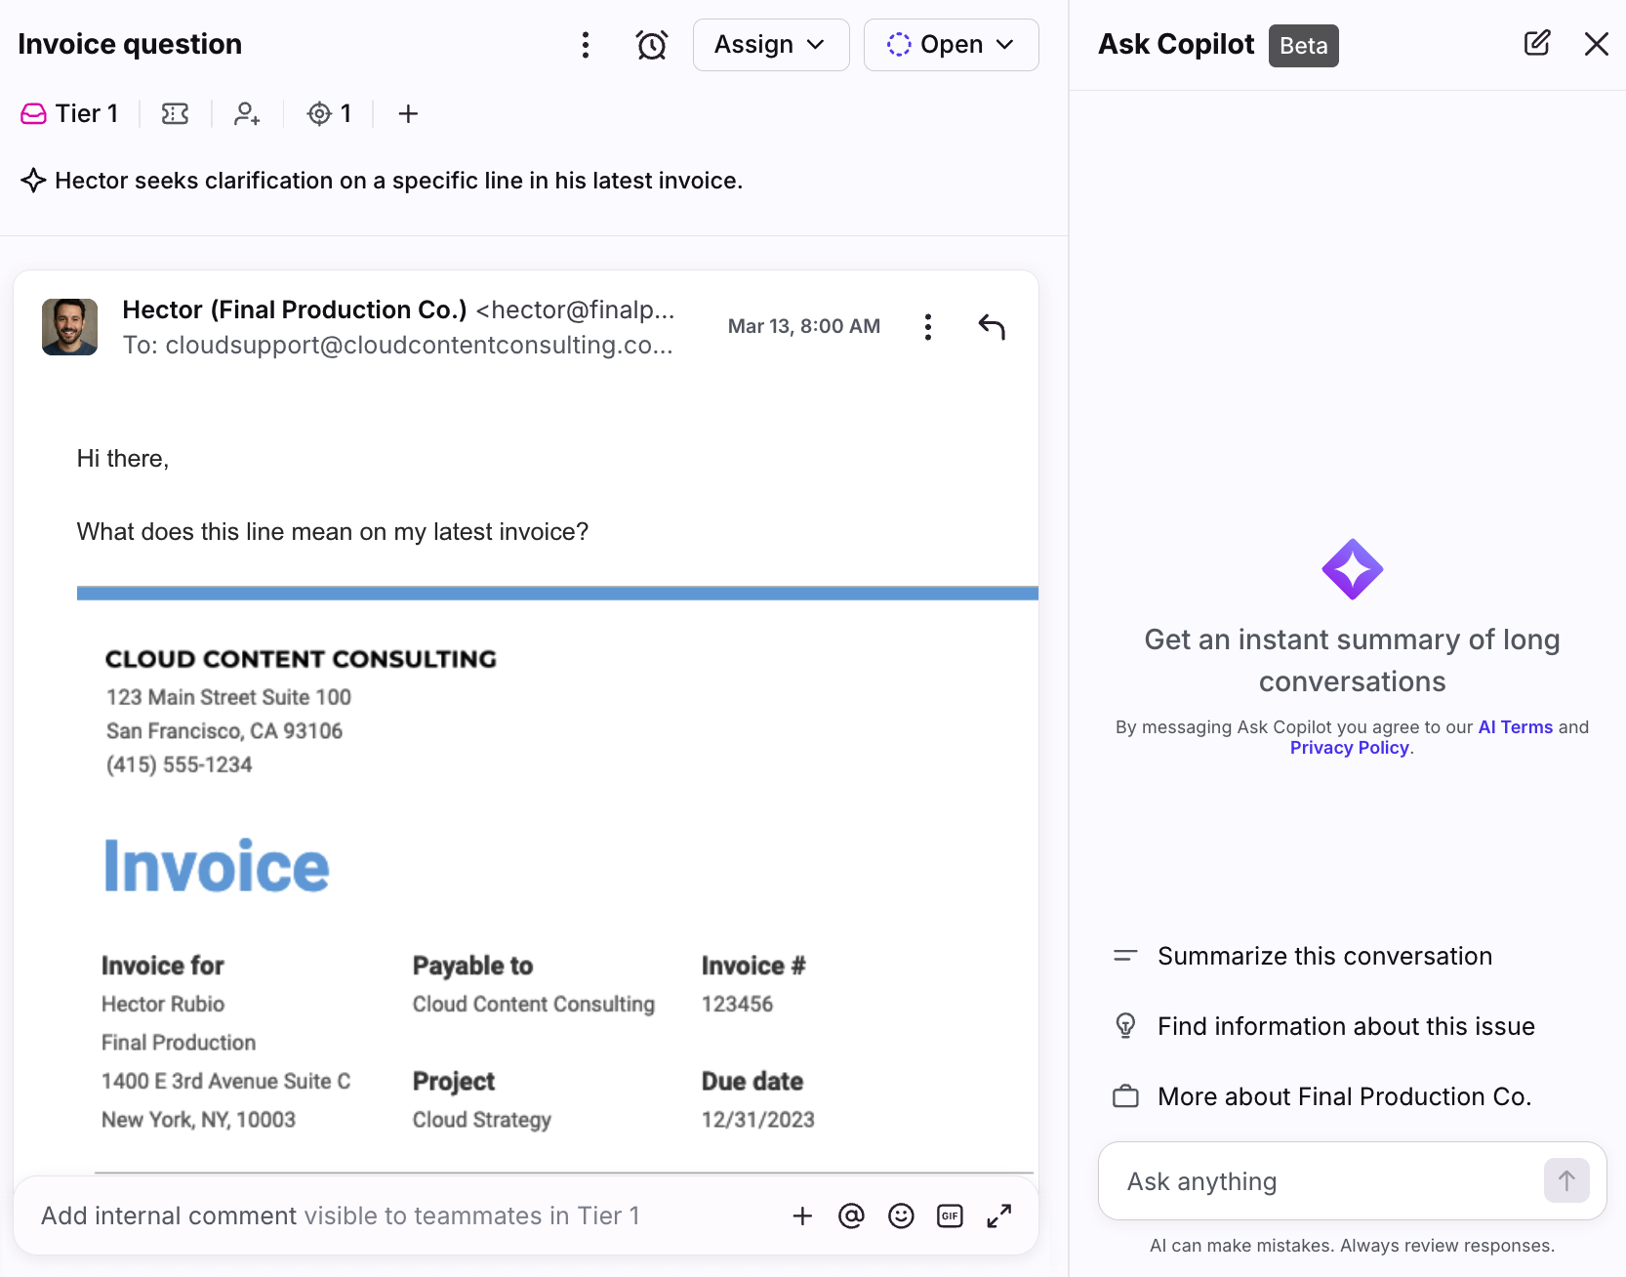Insert a GIF in the comment
1626x1277 pixels.
[x=950, y=1215]
